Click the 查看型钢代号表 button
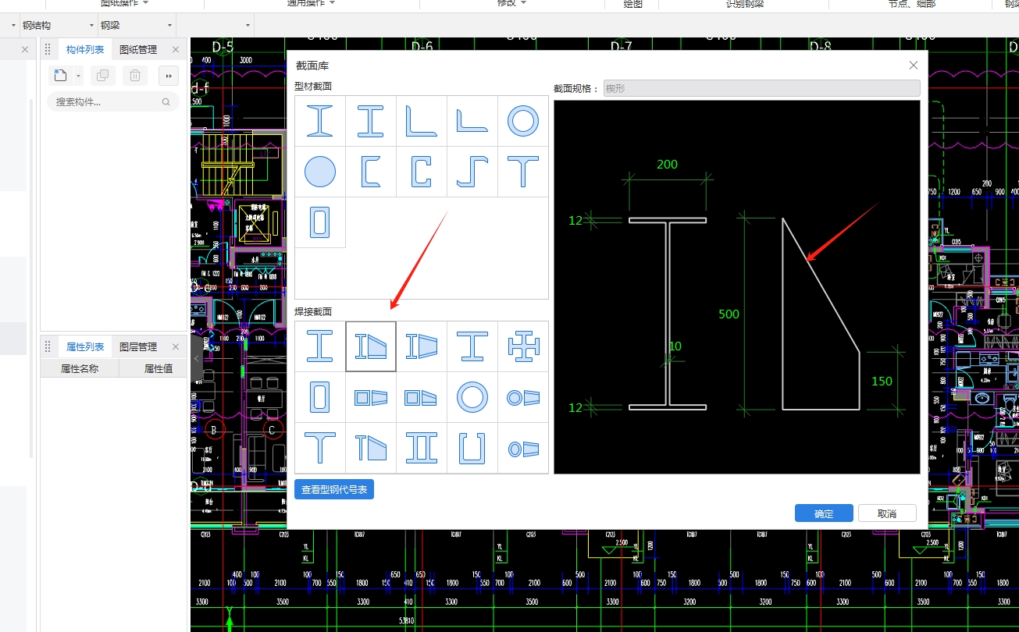This screenshot has width=1019, height=632. [x=334, y=490]
